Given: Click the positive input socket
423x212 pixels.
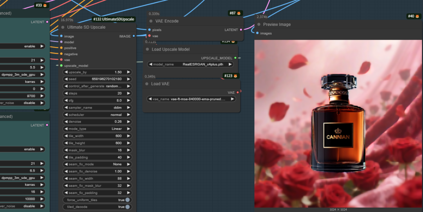Looking at the screenshot, I should [x=61, y=48].
